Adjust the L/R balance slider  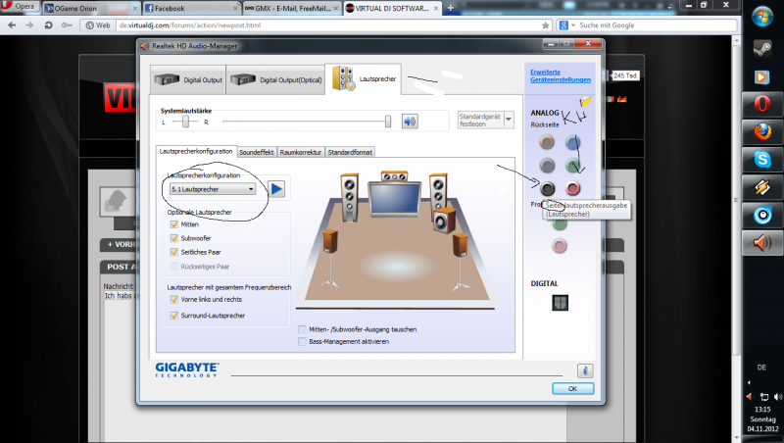click(x=185, y=122)
